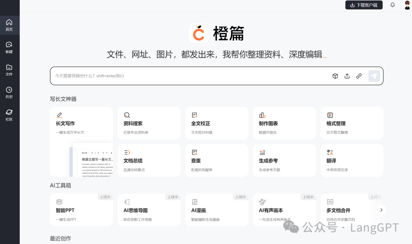
Task: Click 迅速总结要点 subtitle text
Action: pos(134,170)
